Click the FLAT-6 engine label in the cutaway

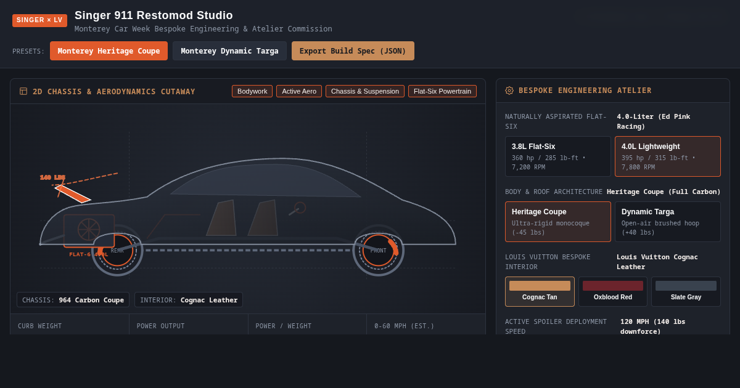[88, 254]
